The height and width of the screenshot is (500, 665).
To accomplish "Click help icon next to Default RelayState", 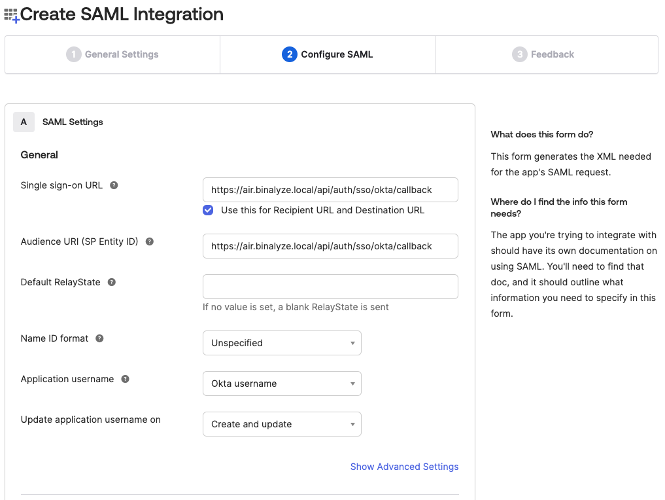I will 112,282.
